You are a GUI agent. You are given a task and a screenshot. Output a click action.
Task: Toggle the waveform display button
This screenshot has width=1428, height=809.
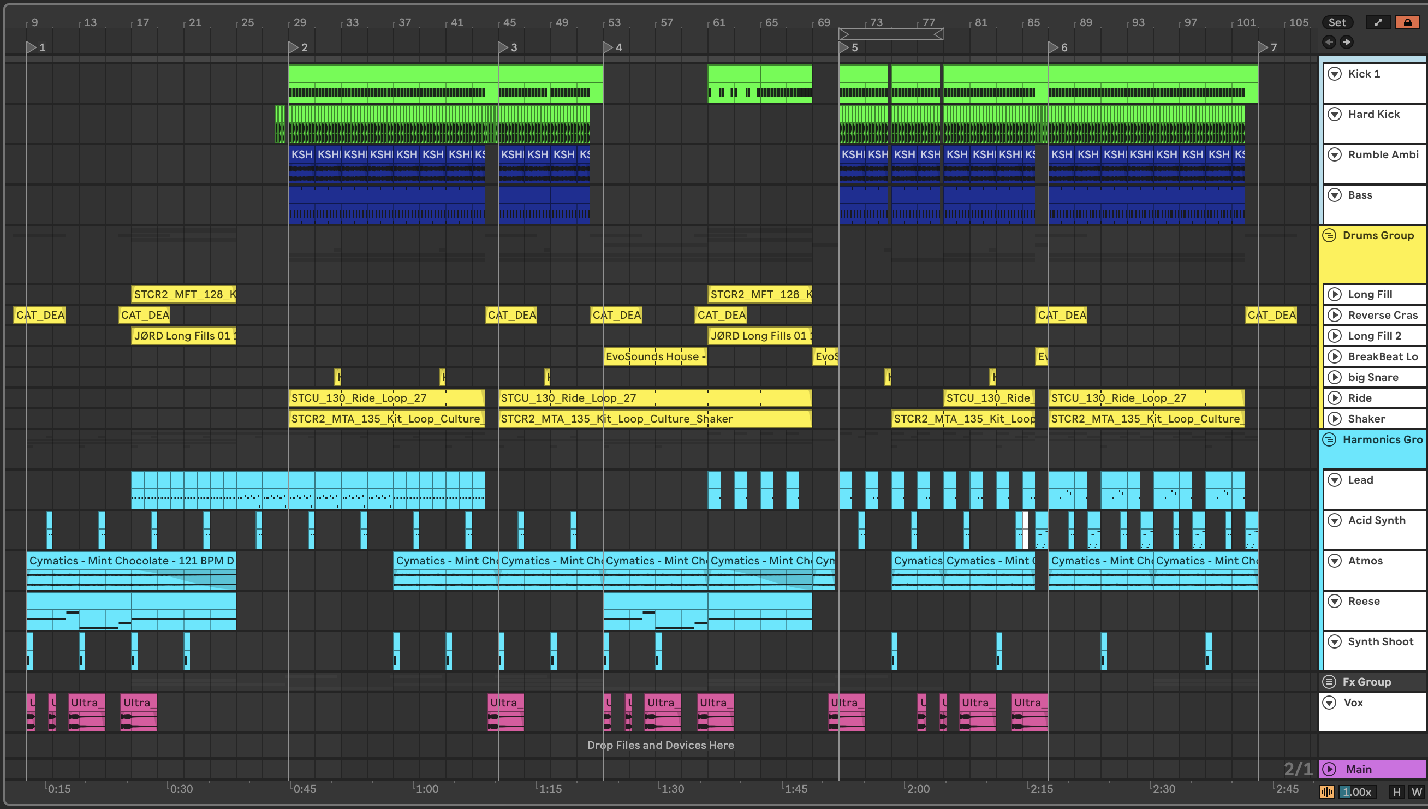point(1326,792)
